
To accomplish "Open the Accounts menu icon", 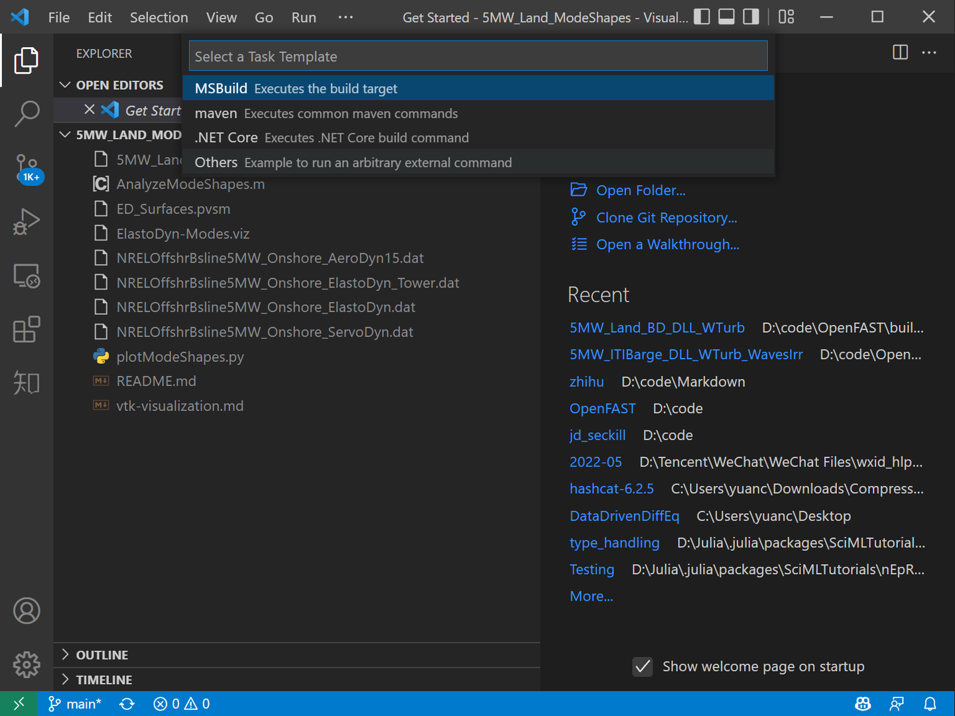I will (27, 611).
